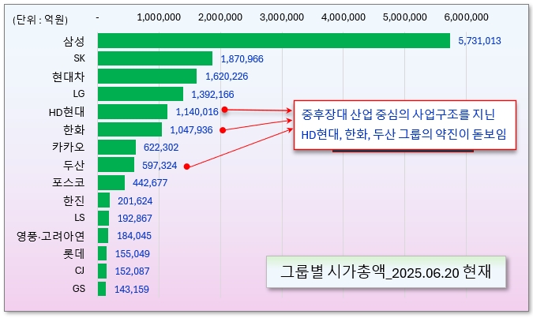Click the LG green bar

(141, 94)
